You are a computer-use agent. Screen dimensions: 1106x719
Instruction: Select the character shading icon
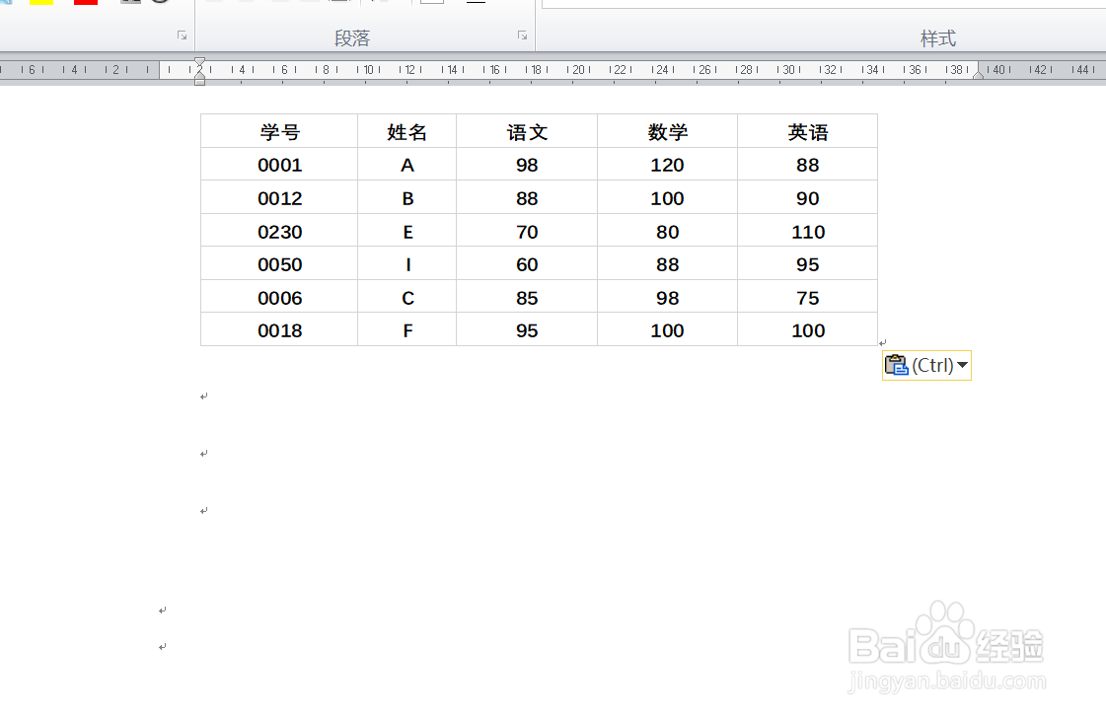130,3
